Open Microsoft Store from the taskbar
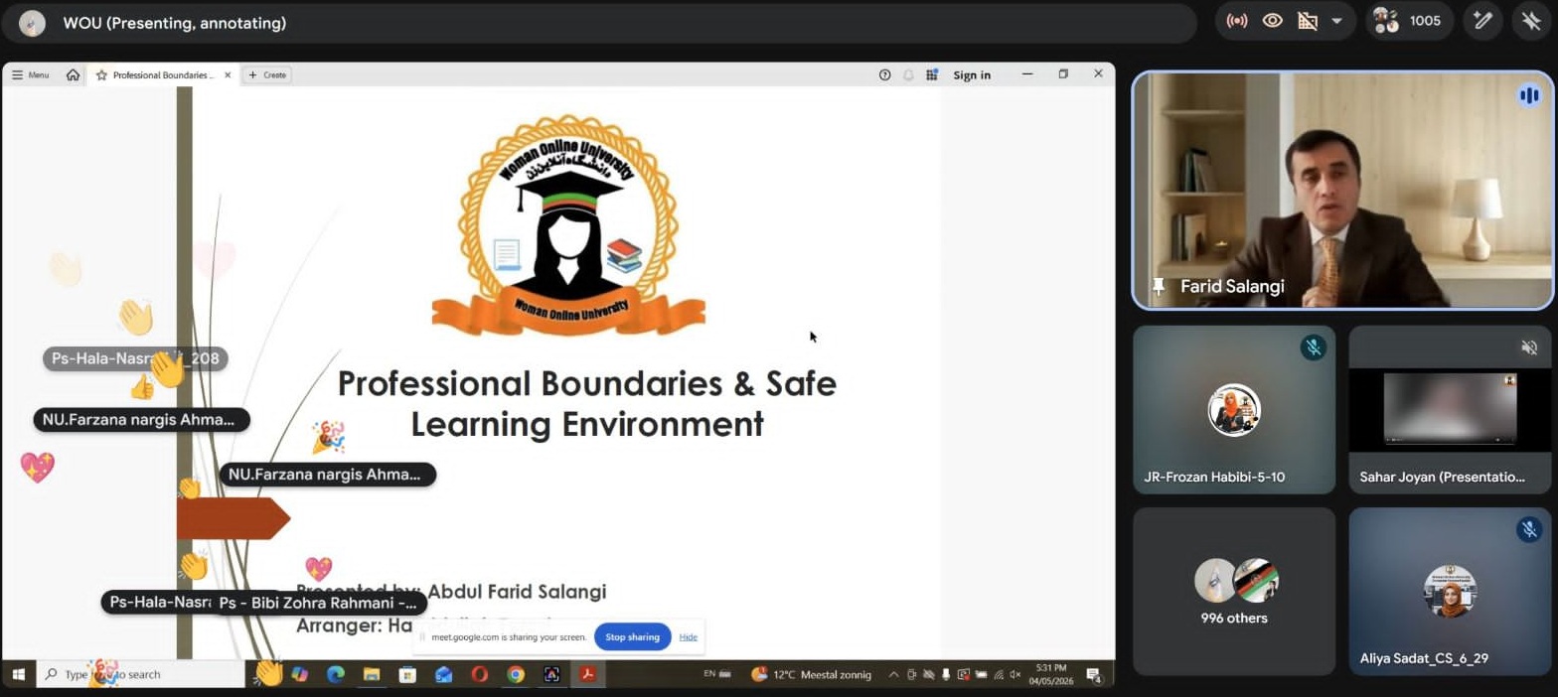 click(407, 674)
